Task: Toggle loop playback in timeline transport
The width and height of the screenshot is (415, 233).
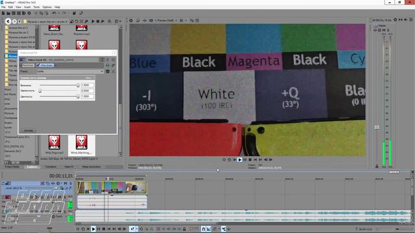Action: coord(83,229)
